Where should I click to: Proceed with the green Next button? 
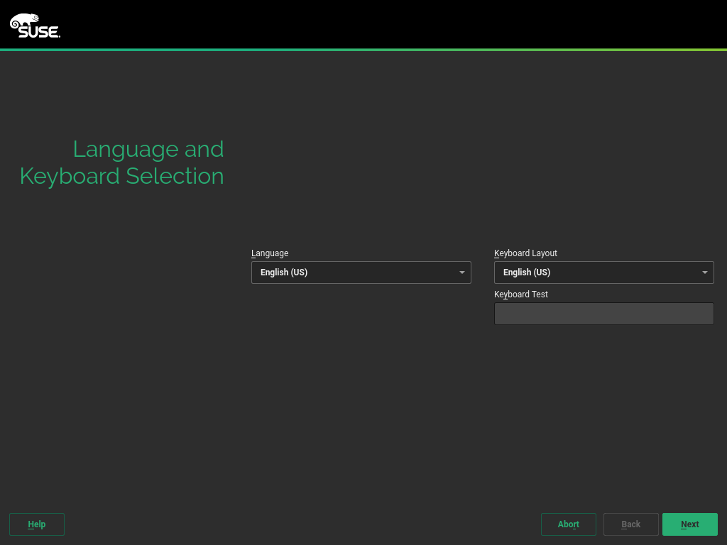coord(689,524)
